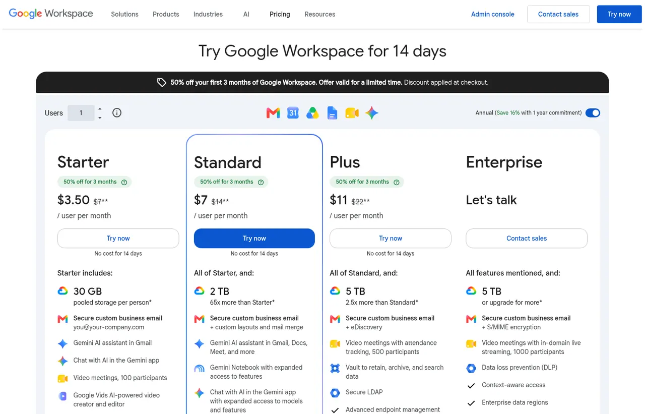Click the Google Docs icon in the app row

(332, 113)
